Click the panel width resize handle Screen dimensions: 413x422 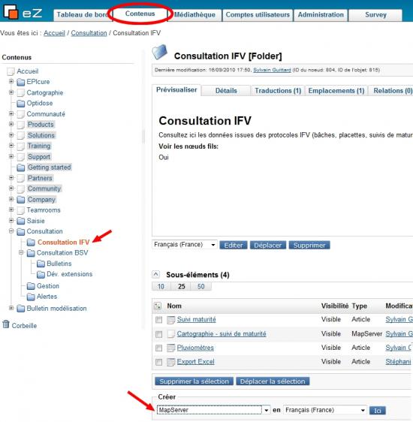[x=143, y=137]
